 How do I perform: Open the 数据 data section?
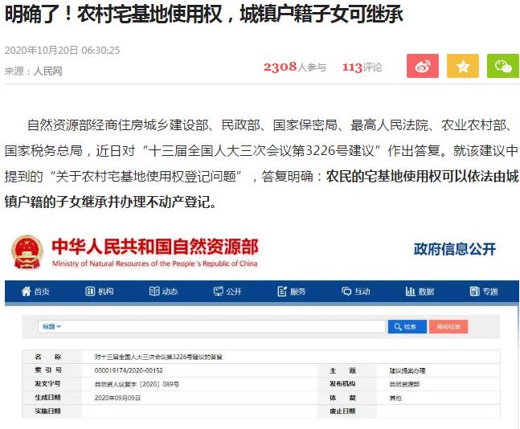click(420, 292)
